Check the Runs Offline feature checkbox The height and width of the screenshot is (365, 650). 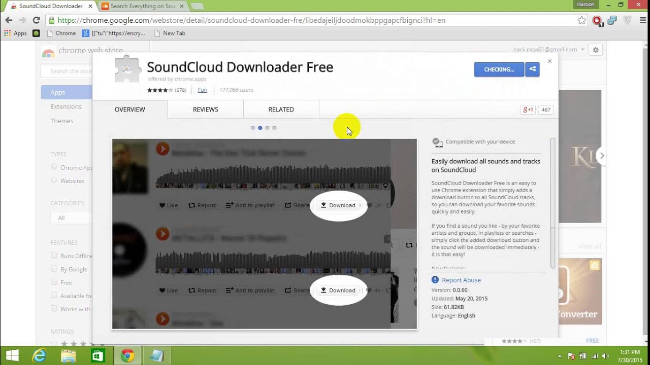click(54, 255)
